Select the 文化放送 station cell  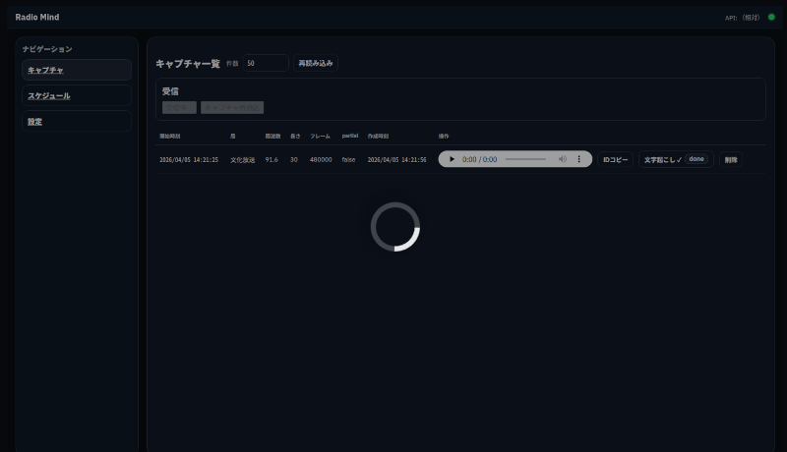[x=242, y=159]
